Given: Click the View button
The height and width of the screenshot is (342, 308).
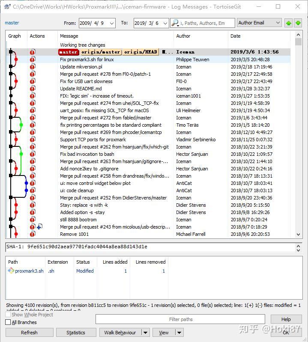Looking at the screenshot, I should [164, 333].
